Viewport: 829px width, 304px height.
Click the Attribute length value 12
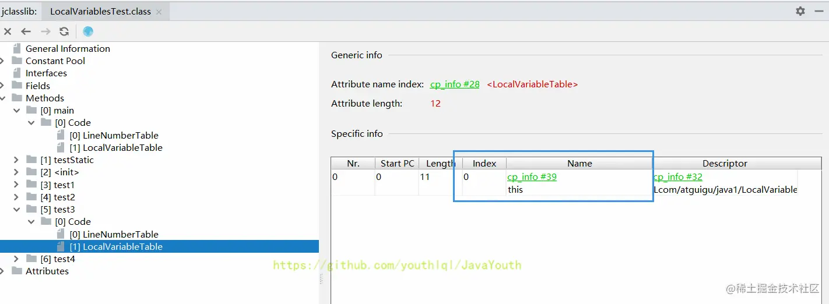pyautogui.click(x=435, y=104)
